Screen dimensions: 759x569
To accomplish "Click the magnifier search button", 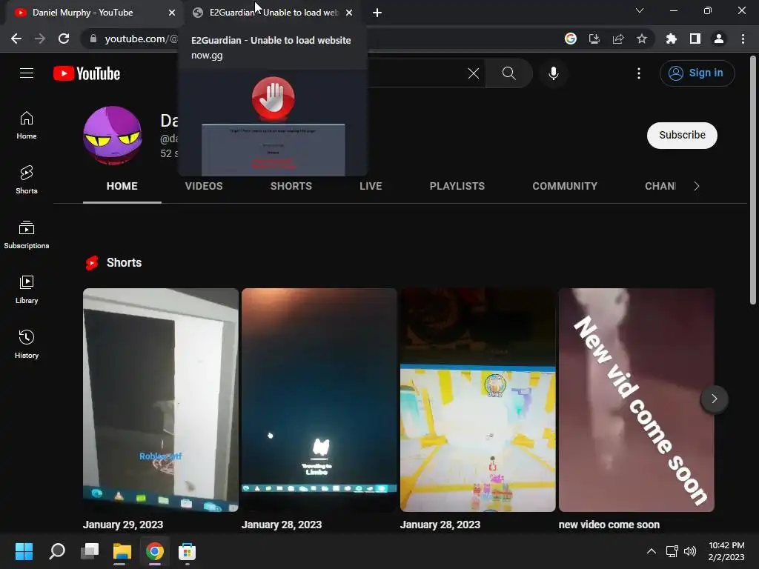I will pos(508,73).
